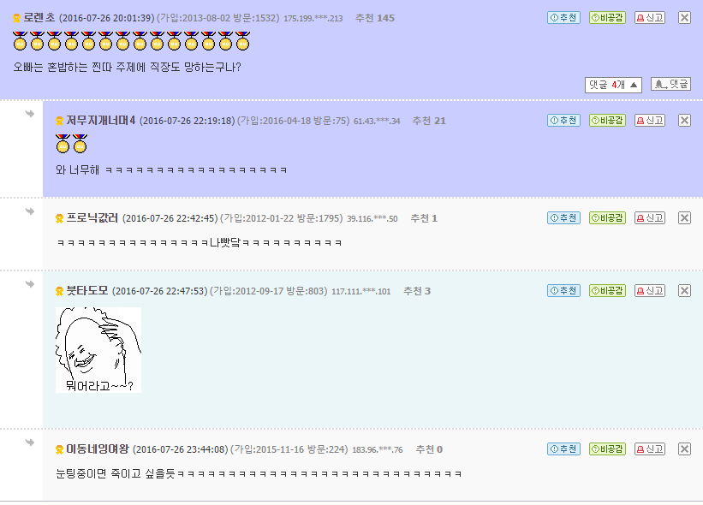Click 비공감 on 프로닉값러's reply
The width and height of the screenshot is (703, 505).
point(607,218)
